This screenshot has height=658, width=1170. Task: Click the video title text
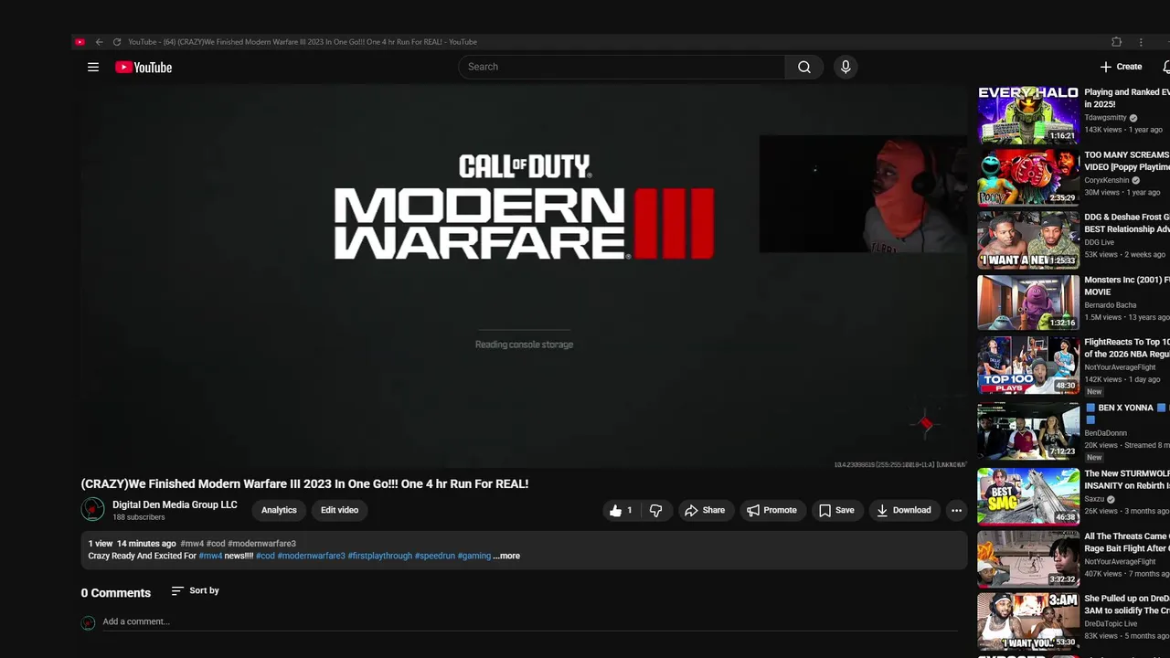[304, 484]
